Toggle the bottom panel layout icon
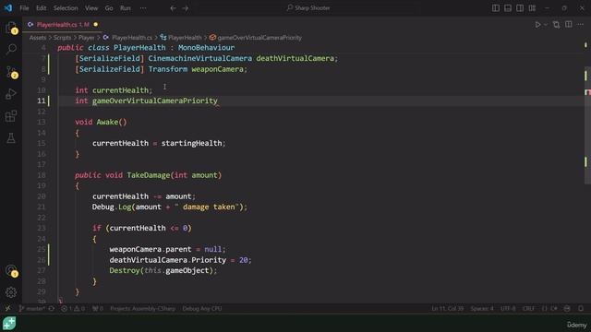 point(508,8)
